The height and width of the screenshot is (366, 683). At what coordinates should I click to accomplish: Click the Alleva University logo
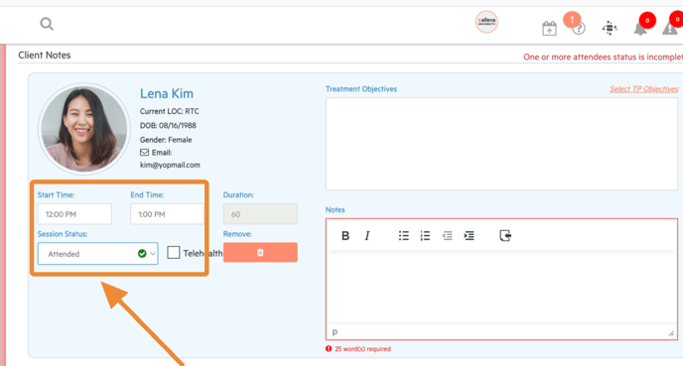point(486,22)
